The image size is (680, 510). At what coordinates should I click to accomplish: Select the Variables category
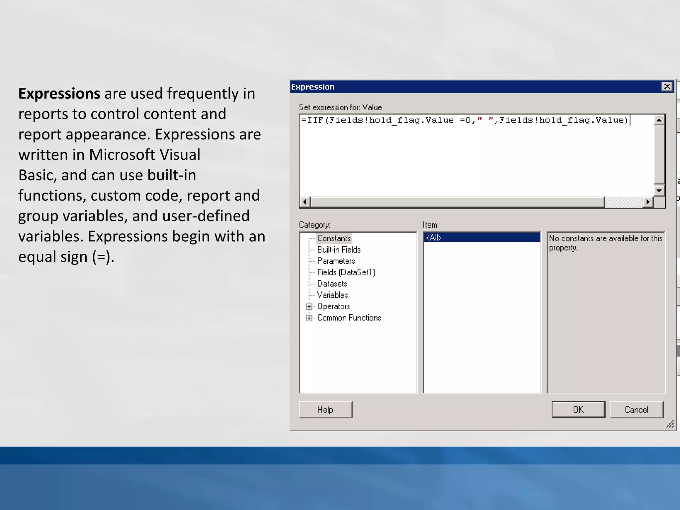pyautogui.click(x=332, y=295)
